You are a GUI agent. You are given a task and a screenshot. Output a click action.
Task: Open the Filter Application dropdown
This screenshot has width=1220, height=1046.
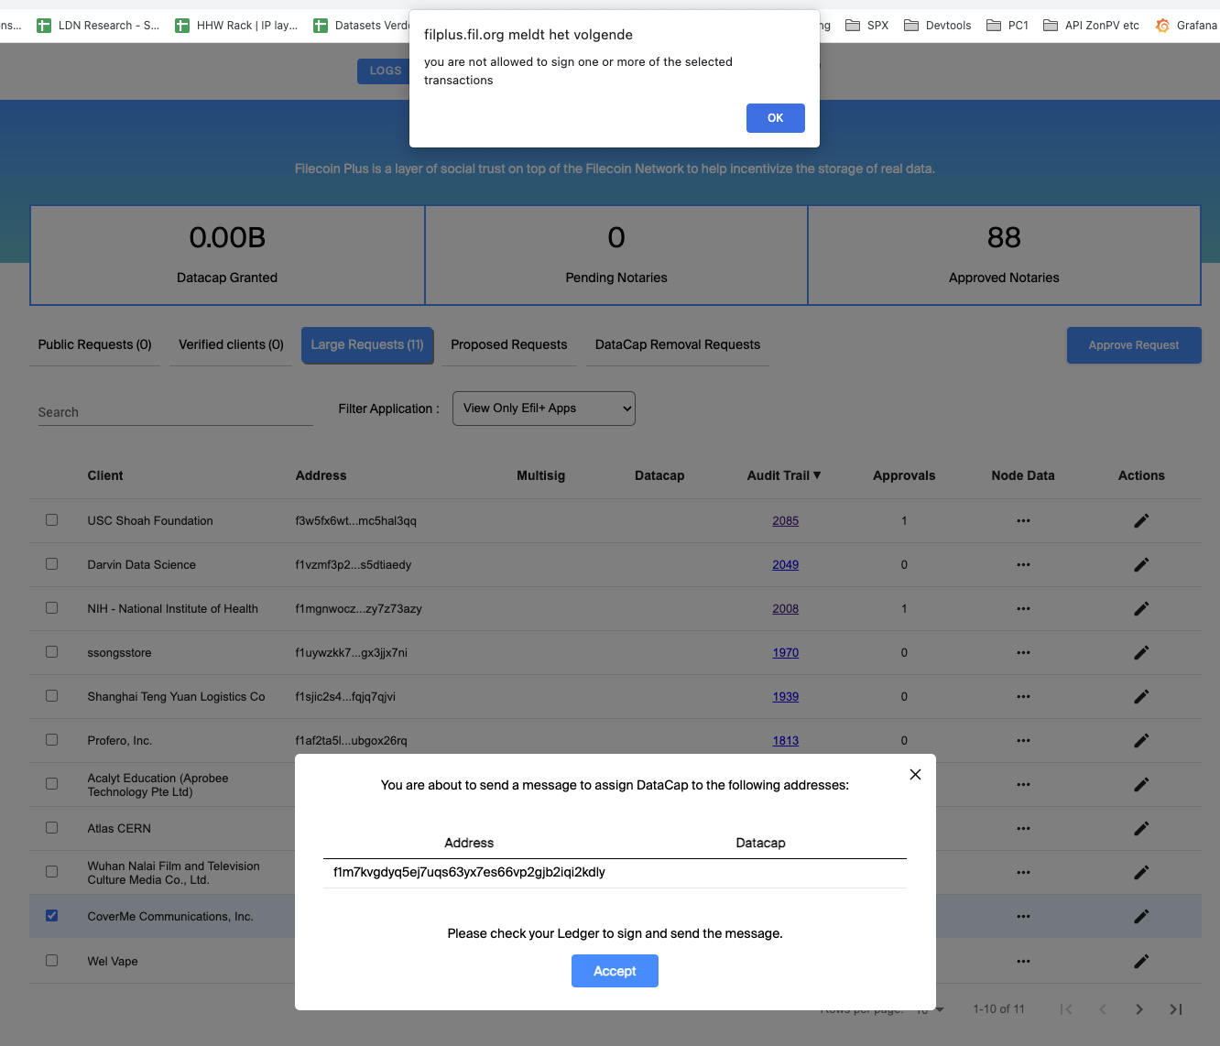point(543,408)
